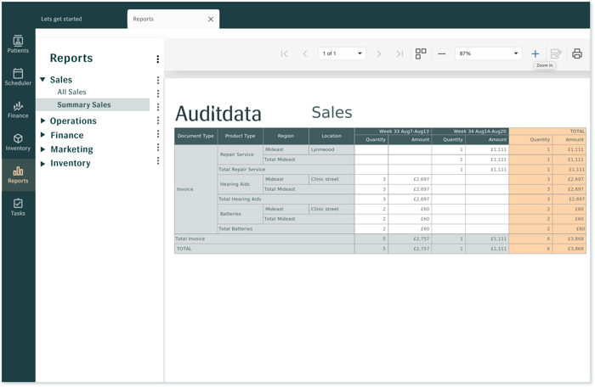Switch to Lets get started tab
Viewport: 595px width, 387px height.
coord(61,19)
